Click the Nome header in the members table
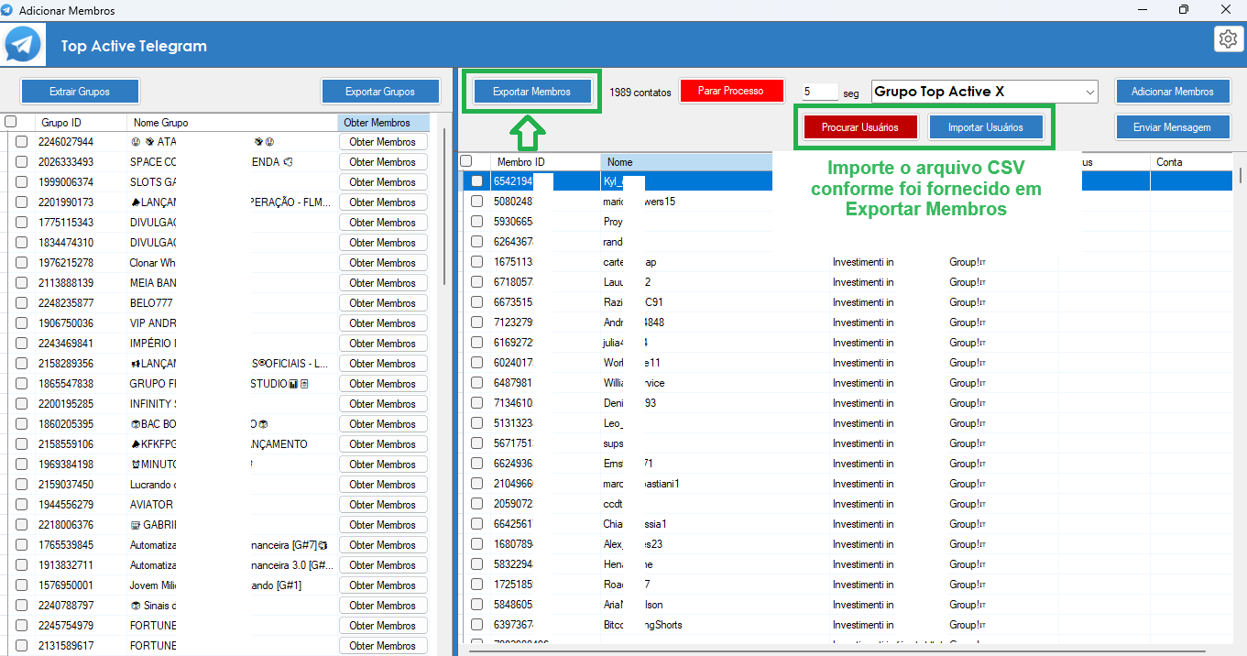1247x656 pixels. coord(688,162)
